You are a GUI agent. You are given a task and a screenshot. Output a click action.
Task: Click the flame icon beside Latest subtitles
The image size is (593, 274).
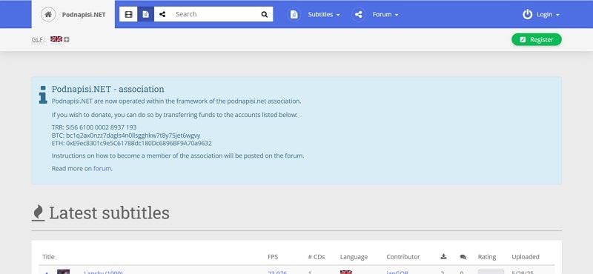(39, 213)
